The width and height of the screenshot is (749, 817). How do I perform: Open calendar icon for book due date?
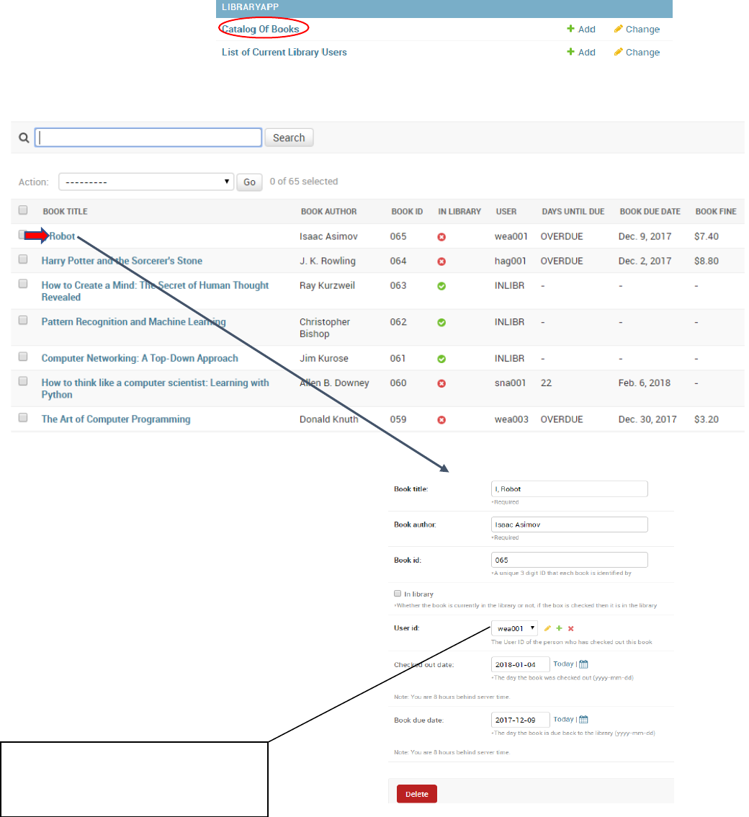pyautogui.click(x=584, y=720)
